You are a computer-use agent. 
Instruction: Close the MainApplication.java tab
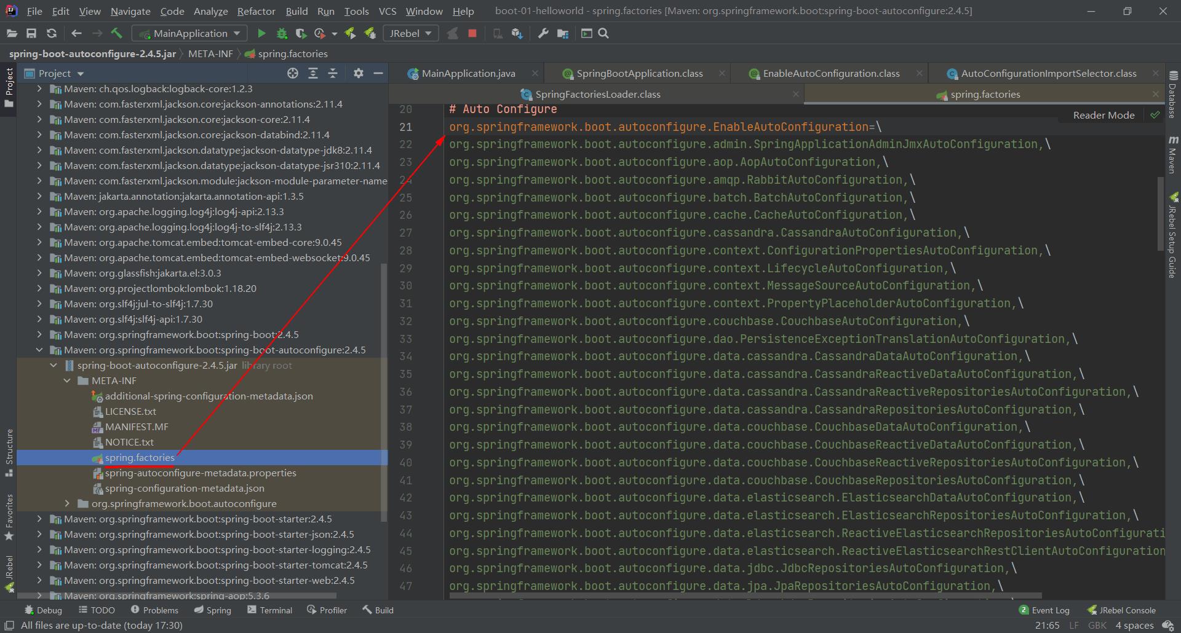(535, 73)
